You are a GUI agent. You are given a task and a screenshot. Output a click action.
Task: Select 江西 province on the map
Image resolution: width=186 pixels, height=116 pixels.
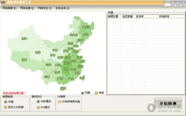tap(73, 69)
